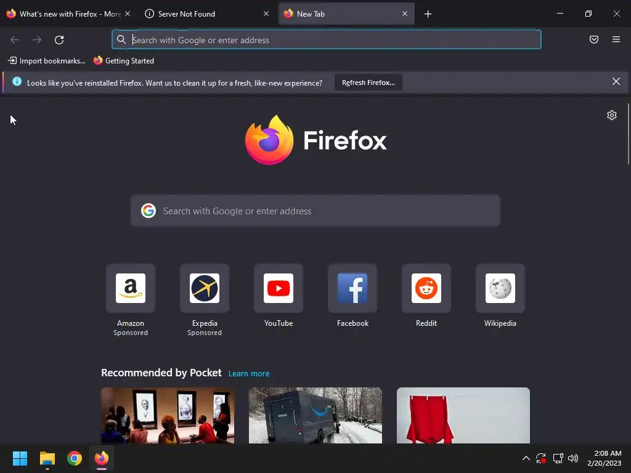Open Pocket story with red cloth thumbnail
The image size is (631, 473).
click(463, 415)
